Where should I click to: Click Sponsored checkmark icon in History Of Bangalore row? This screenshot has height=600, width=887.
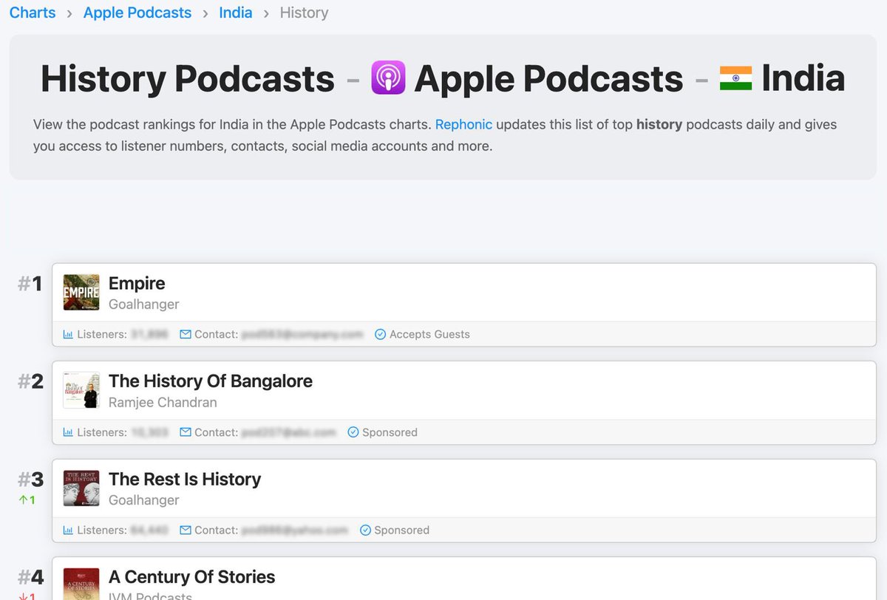[x=353, y=432]
